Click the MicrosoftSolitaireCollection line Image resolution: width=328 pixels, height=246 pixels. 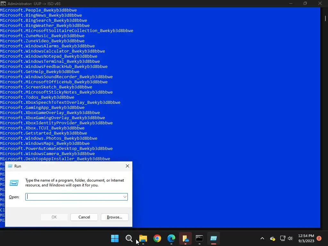tap(67, 30)
